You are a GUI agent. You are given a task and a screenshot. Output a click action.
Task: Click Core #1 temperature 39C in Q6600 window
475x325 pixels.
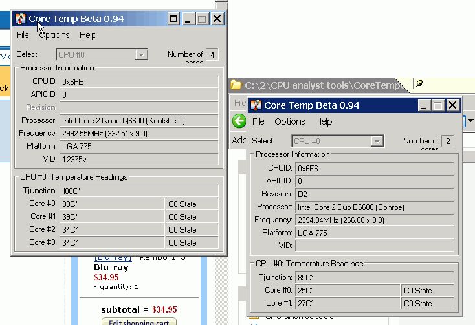(112, 217)
